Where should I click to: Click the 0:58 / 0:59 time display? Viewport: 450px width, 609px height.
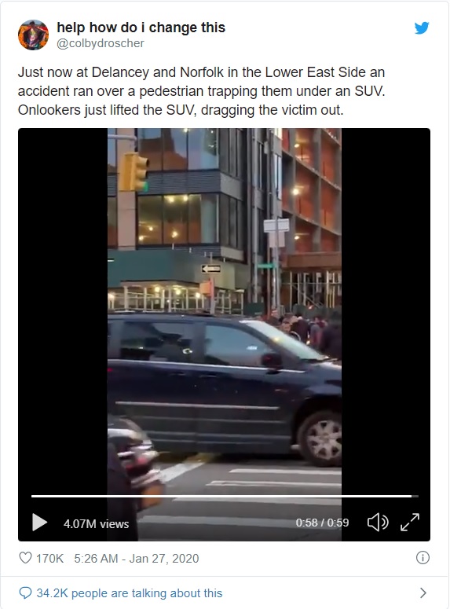322,523
